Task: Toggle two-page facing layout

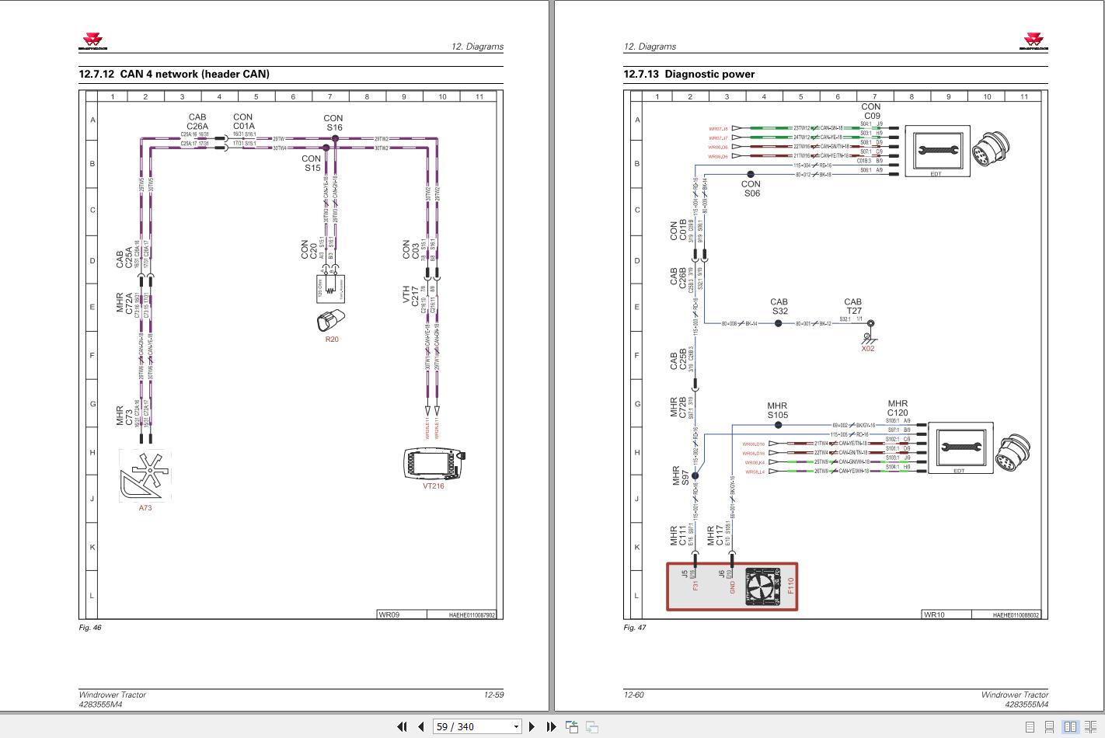Action: pyautogui.click(x=1070, y=727)
